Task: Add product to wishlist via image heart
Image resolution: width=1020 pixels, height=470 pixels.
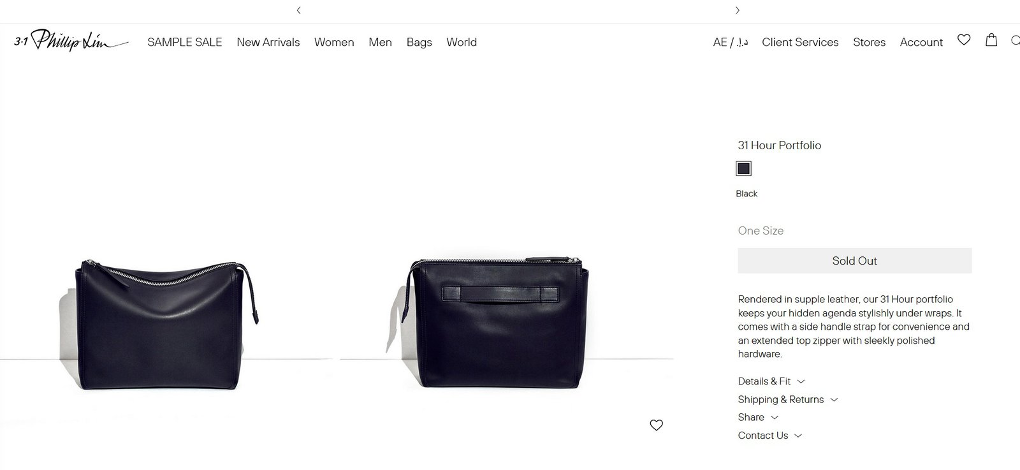Action: coord(656,425)
